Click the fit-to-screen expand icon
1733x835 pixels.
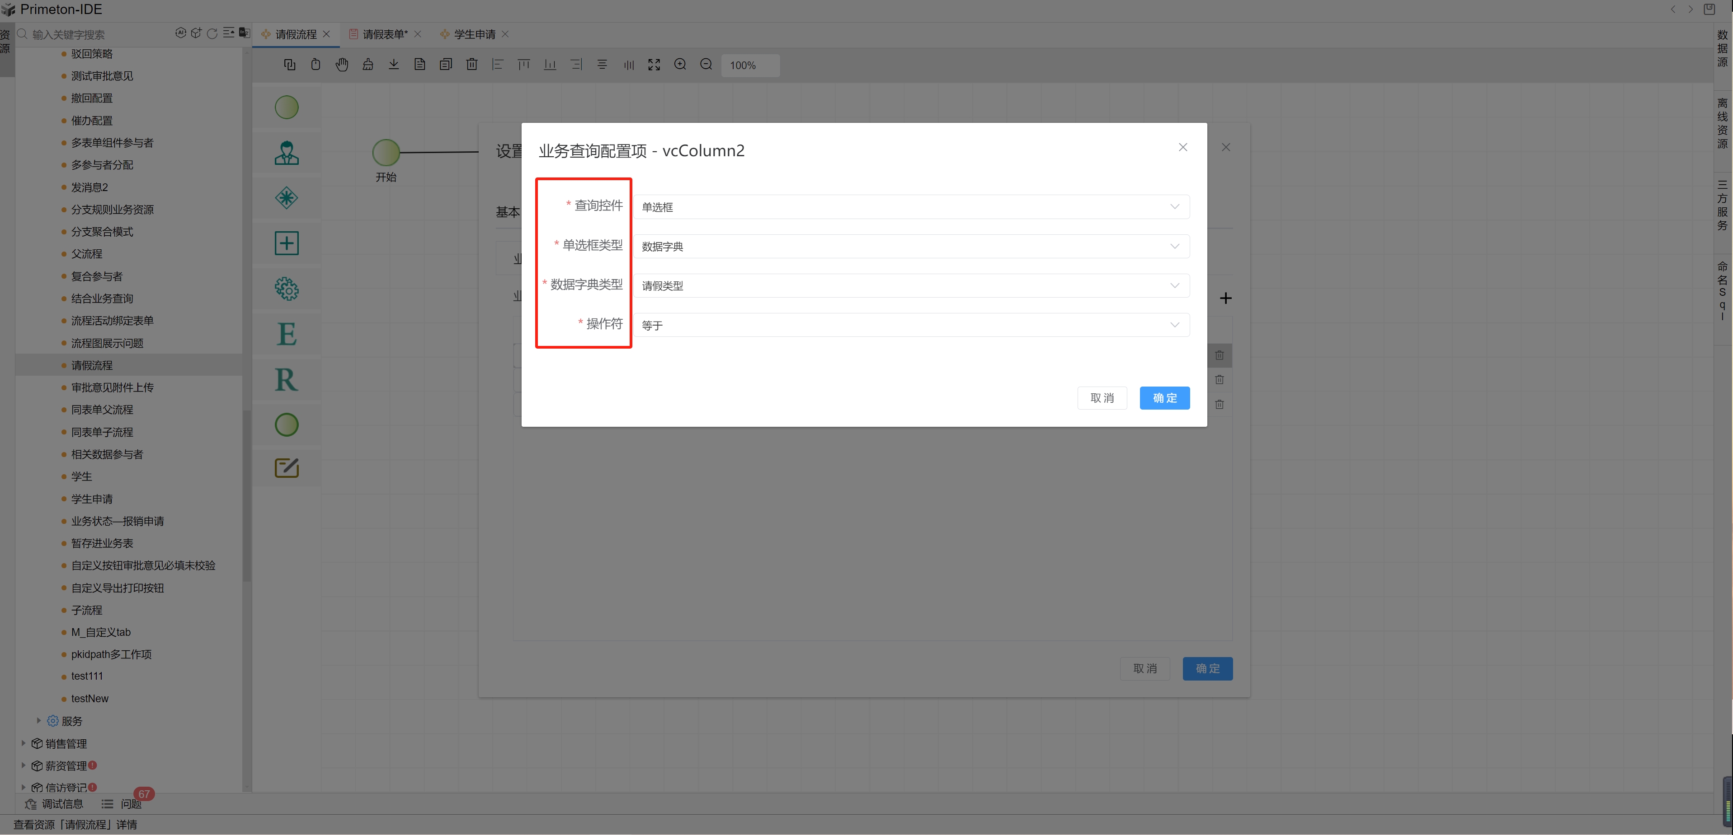(654, 65)
